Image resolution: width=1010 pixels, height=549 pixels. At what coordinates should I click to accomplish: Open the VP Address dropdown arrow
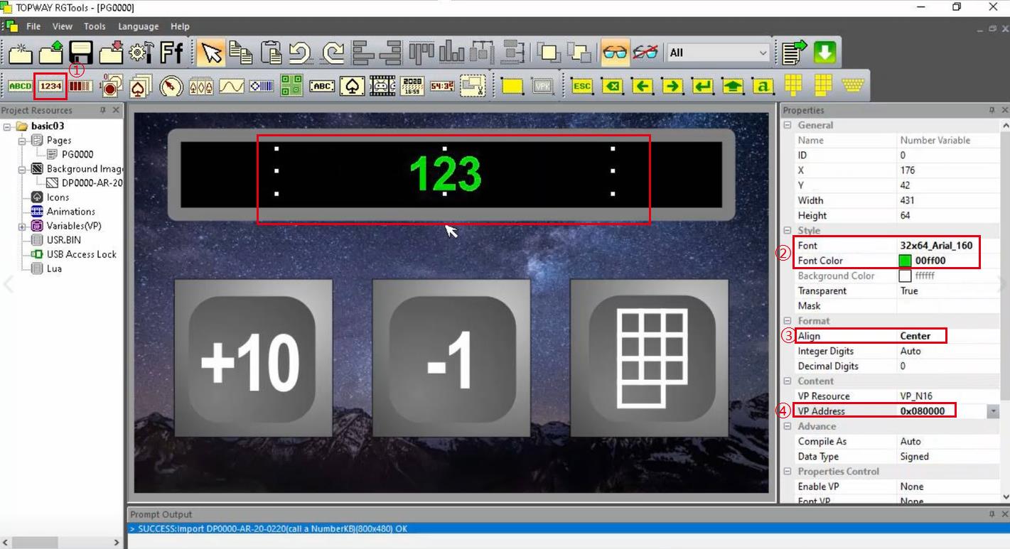coord(993,411)
